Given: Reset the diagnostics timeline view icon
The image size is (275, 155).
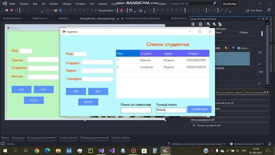Looking at the screenshot, I should 220,24.
